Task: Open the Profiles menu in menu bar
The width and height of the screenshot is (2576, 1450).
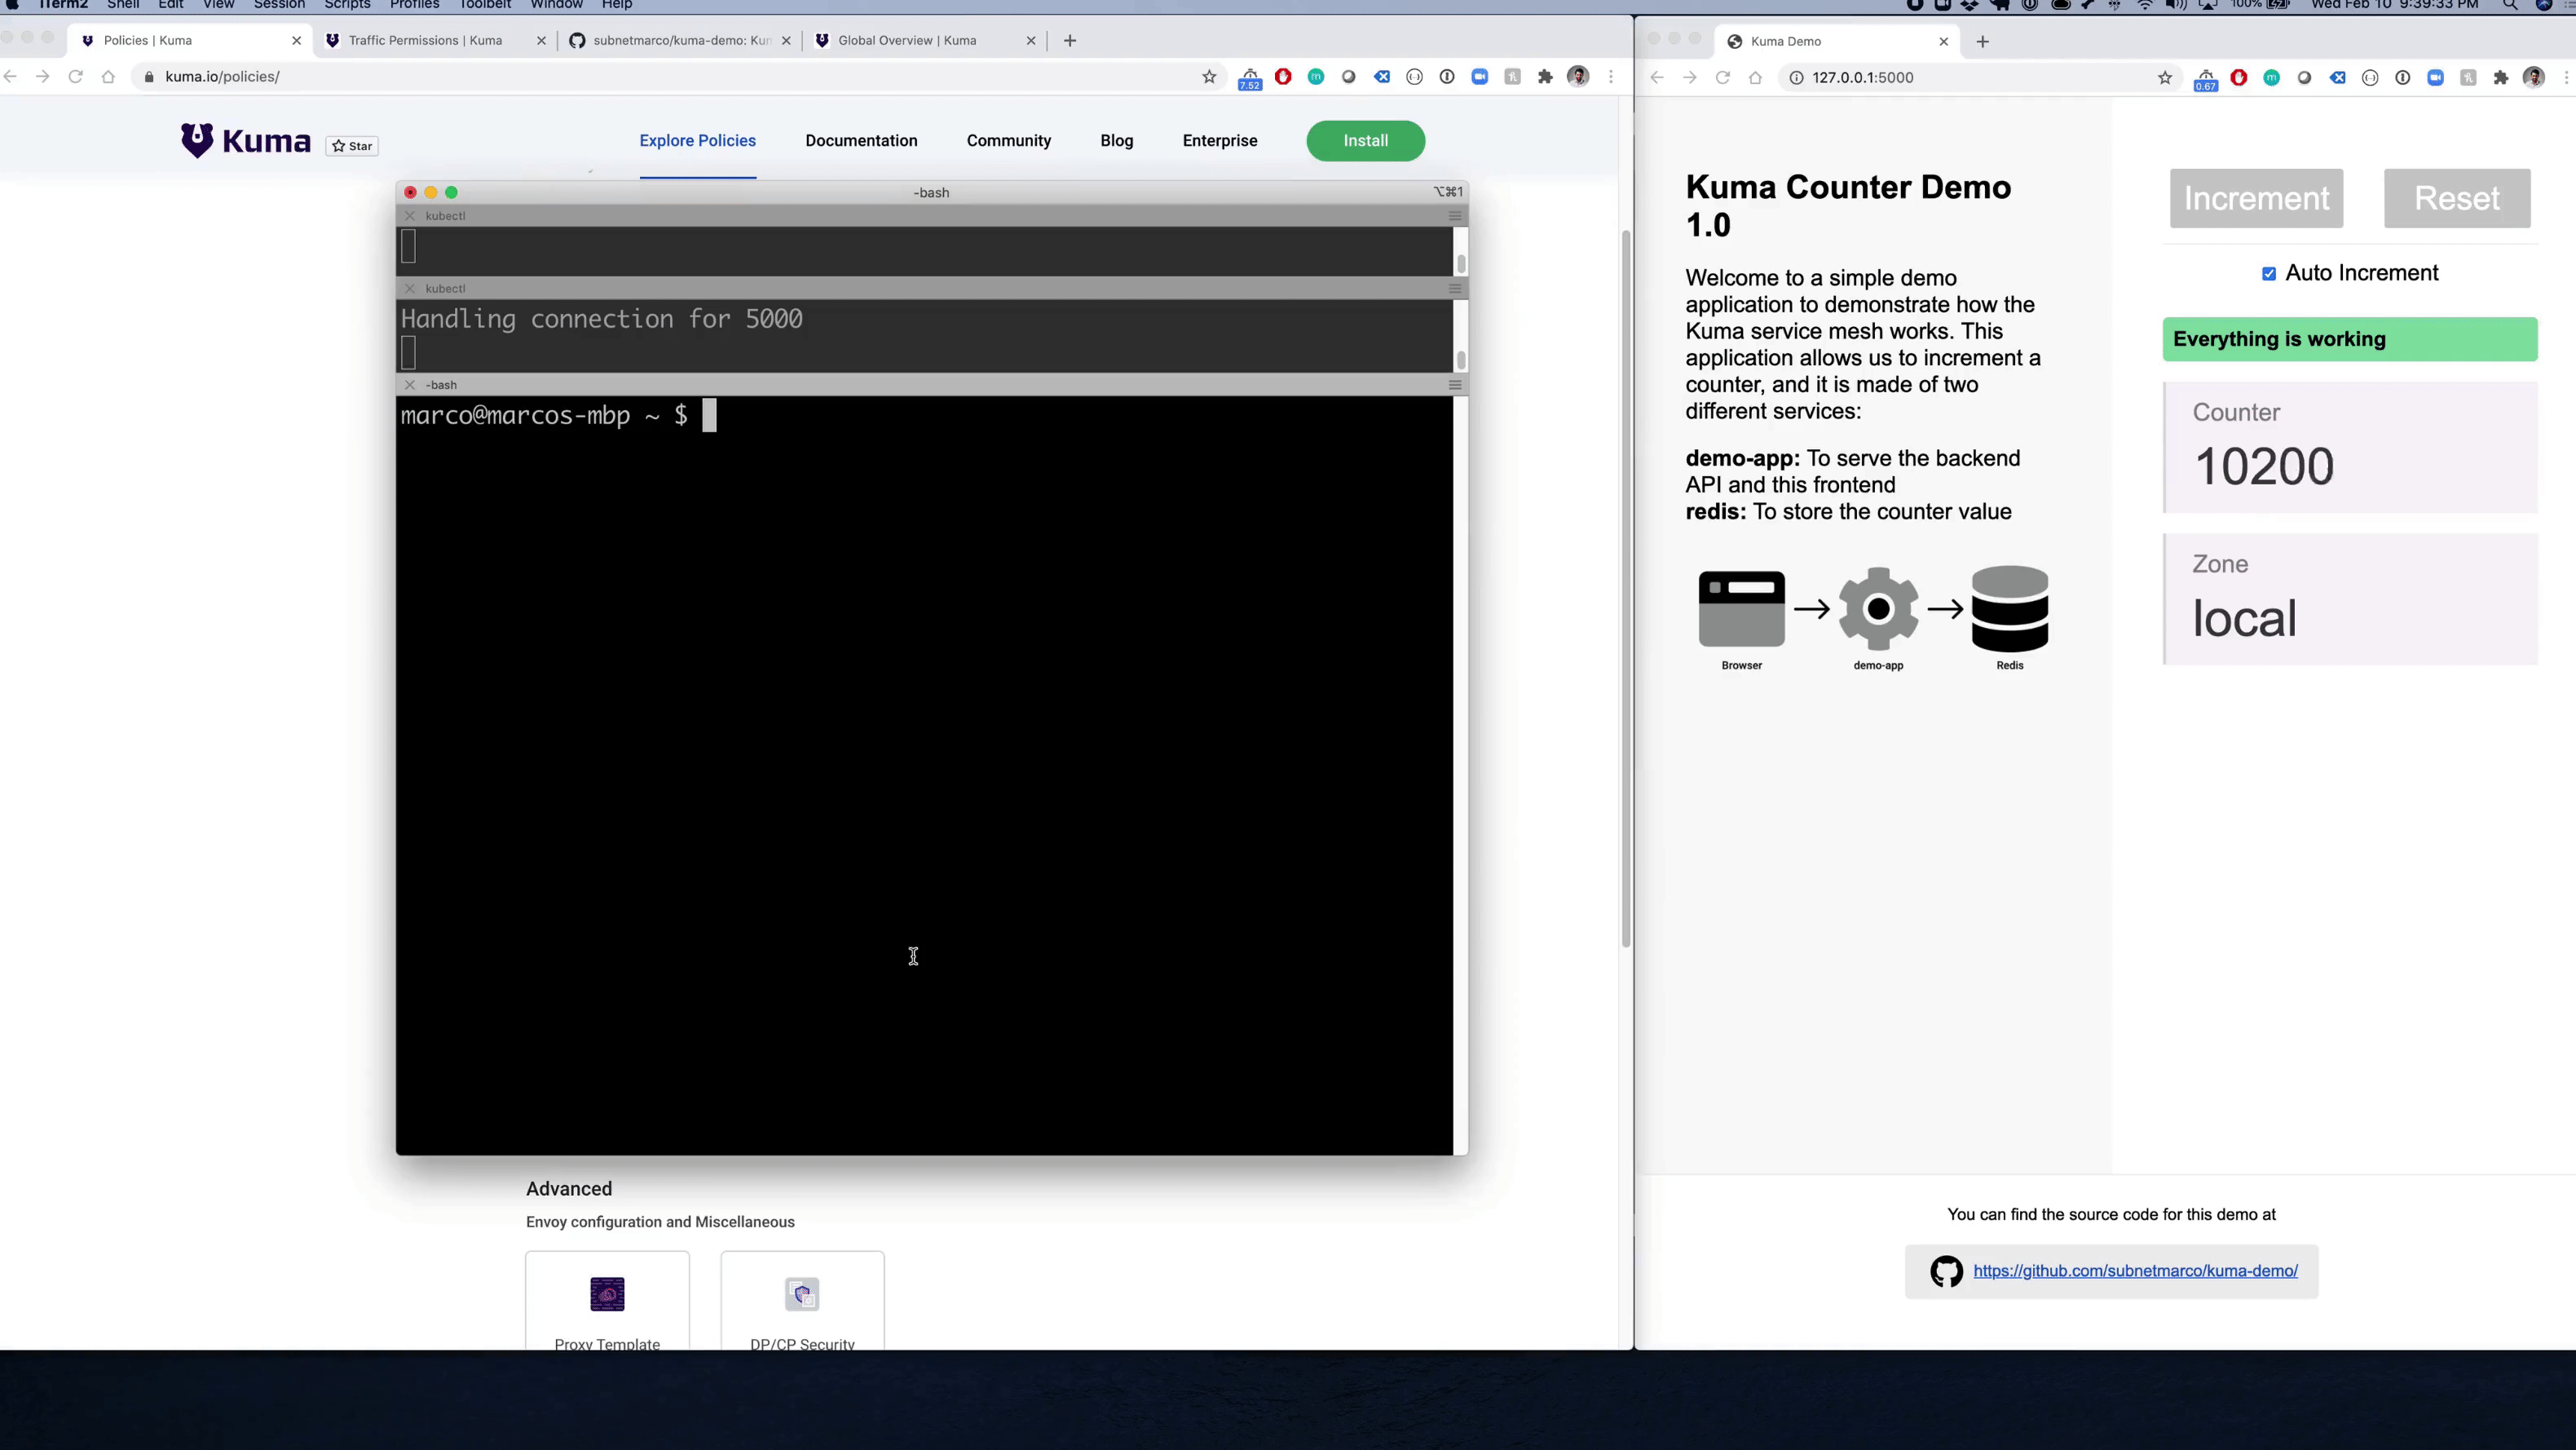Action: [414, 5]
